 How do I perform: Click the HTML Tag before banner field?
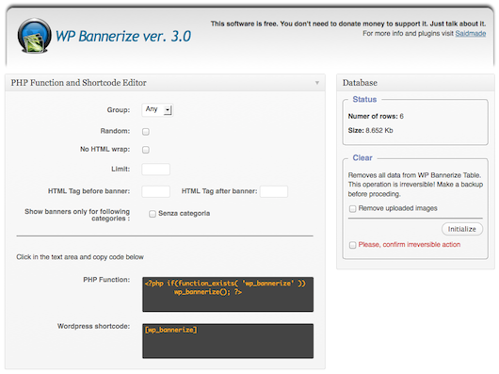(155, 191)
